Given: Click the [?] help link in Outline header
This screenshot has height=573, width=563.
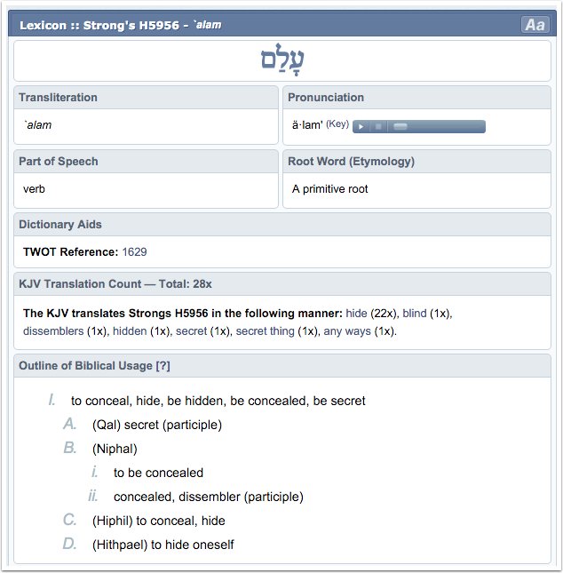Looking at the screenshot, I should tap(163, 366).
